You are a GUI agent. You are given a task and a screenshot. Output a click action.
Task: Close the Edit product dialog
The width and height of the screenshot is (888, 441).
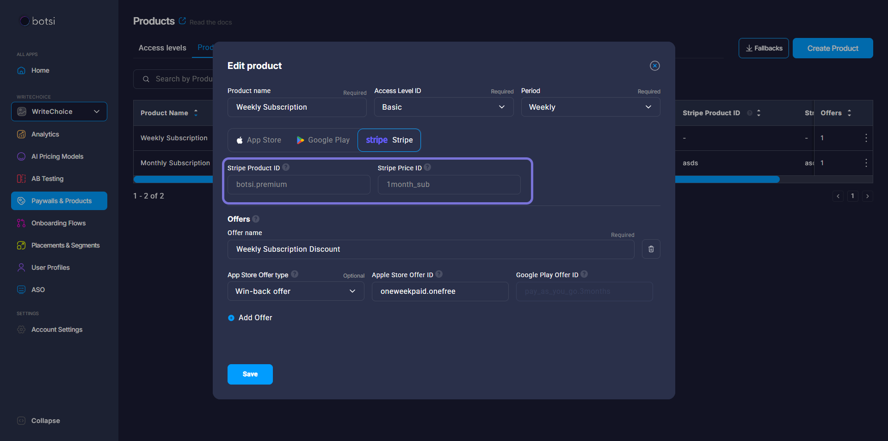[x=654, y=66]
